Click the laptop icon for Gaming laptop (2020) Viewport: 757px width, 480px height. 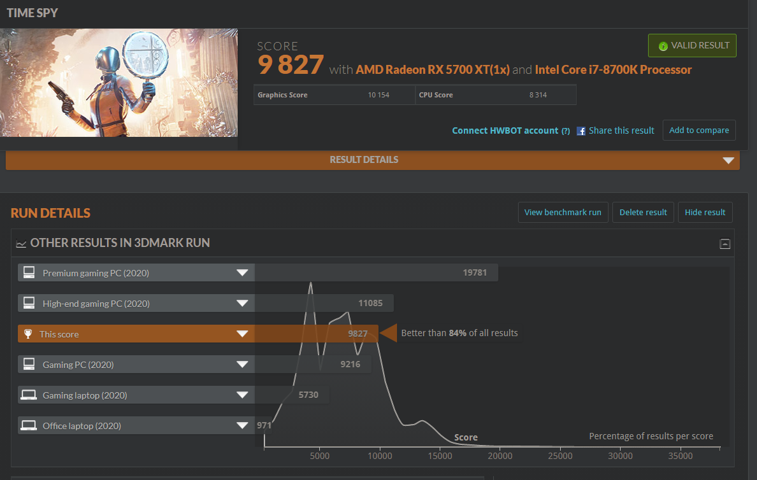tap(29, 395)
